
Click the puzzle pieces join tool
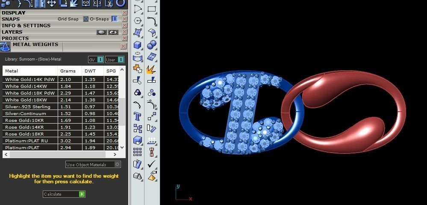(138, 69)
